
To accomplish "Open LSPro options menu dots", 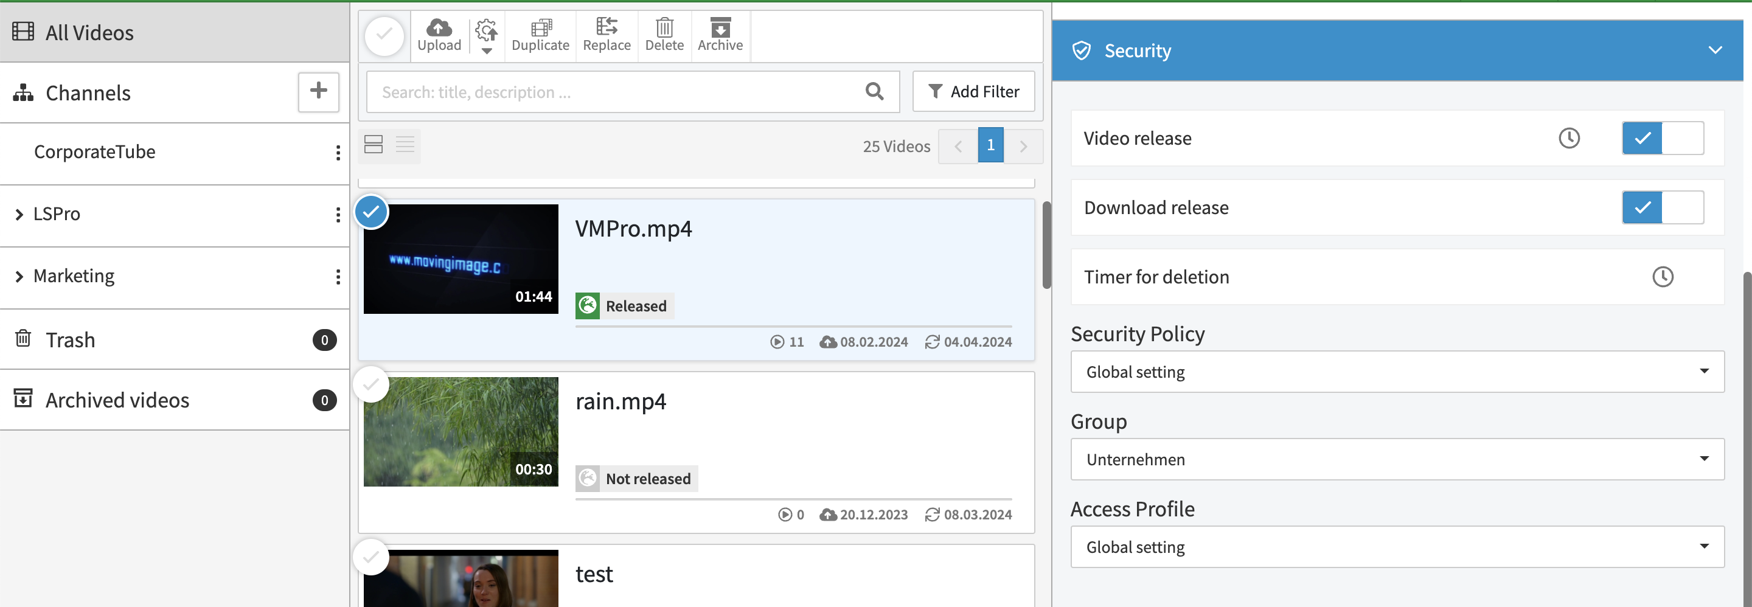I will pos(338,215).
